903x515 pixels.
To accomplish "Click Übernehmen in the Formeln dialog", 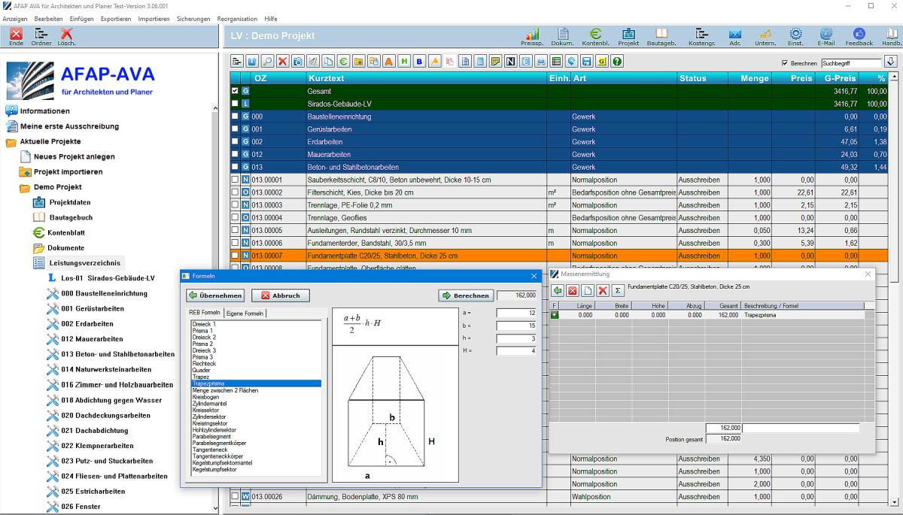I will tap(216, 295).
